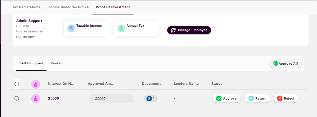The width and height of the screenshot is (317, 117).
Task: Switch to the Tax Declarations tab
Action: pyautogui.click(x=26, y=7)
